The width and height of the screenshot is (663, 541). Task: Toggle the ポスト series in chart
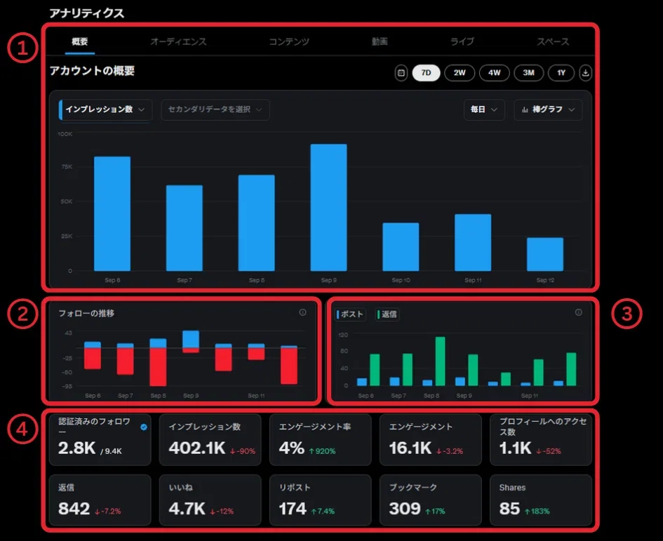(350, 314)
